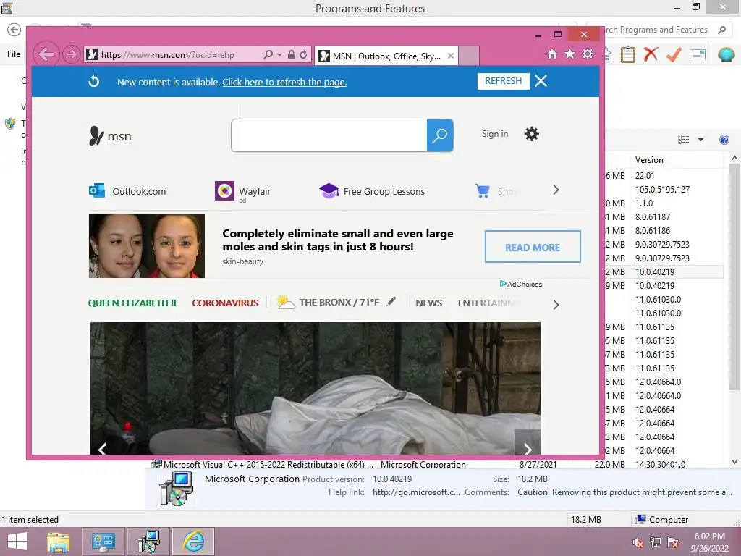Click the Wayfair ad icon

(224, 190)
